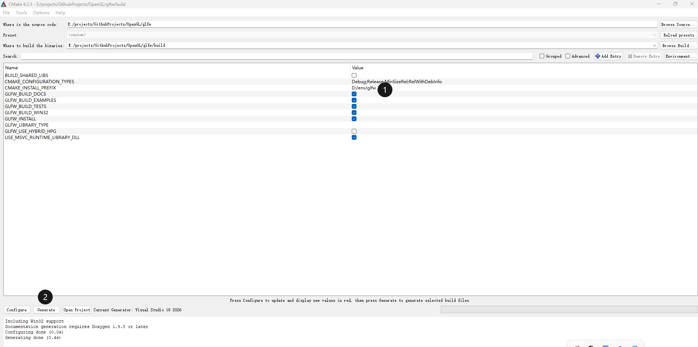Click the 'Preset:' label

tap(11, 35)
